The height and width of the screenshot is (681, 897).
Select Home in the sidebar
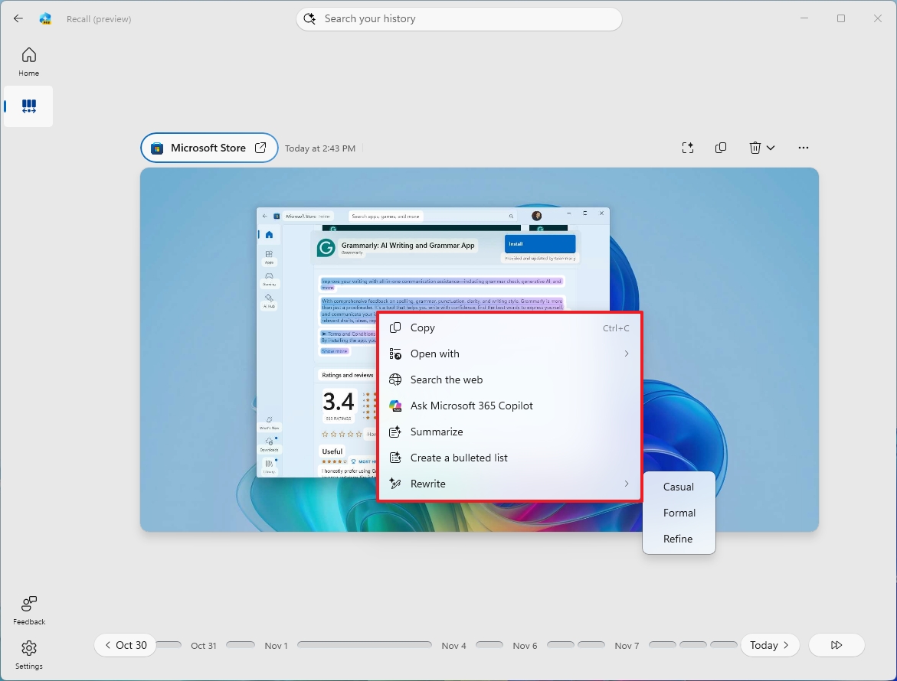pos(28,60)
